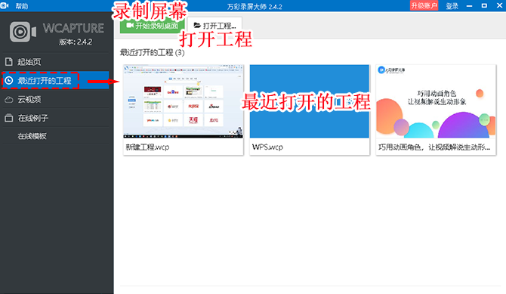Open the WPS.wcp project thumbnail
This screenshot has width=506, height=294.
[x=310, y=101]
